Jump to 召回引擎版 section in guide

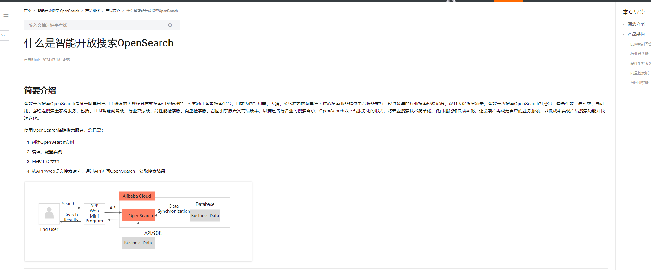(x=639, y=83)
